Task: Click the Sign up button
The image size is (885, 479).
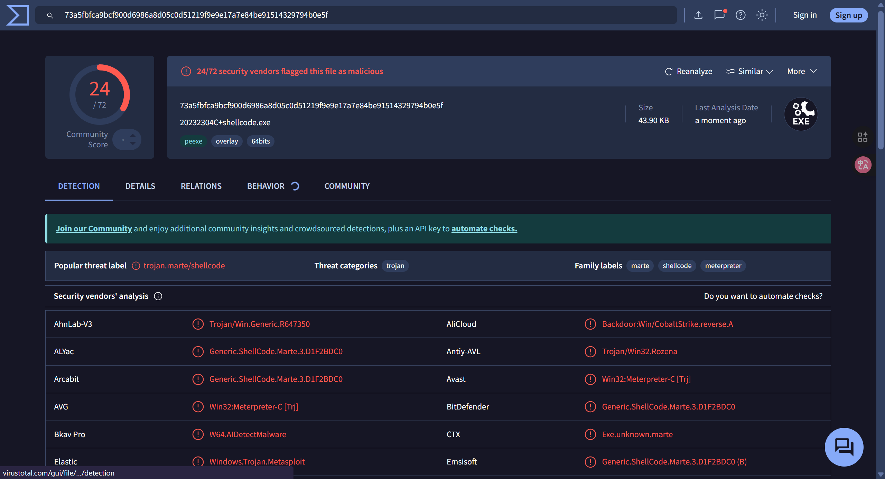Action: pos(848,15)
